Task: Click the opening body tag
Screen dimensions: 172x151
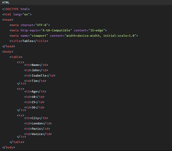Action: click(x=8, y=52)
